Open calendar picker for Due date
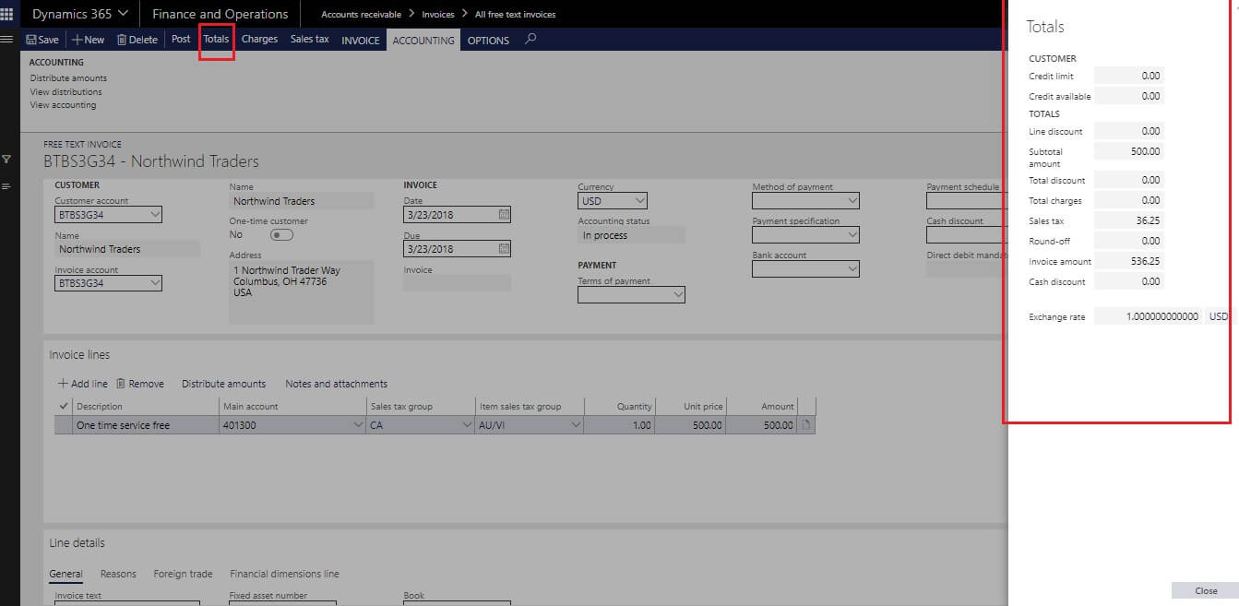Image resolution: width=1239 pixels, height=606 pixels. [504, 249]
